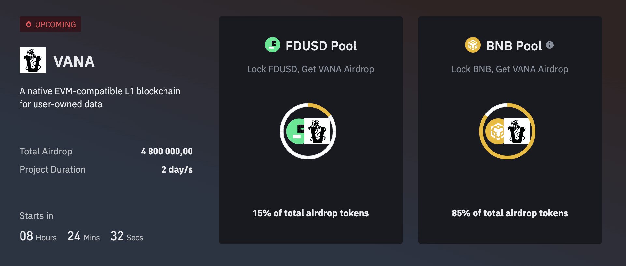Click the FDUSD coin icon beside pool title

click(273, 45)
